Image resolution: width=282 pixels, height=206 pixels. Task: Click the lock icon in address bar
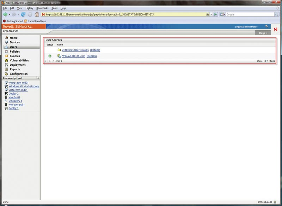[x=207, y=14]
